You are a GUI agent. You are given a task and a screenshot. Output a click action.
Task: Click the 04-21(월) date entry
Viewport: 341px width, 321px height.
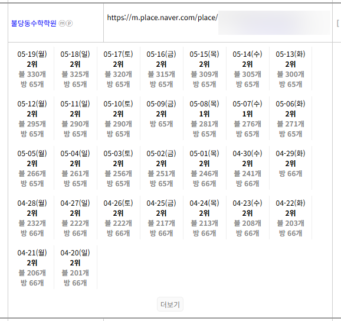(32, 253)
